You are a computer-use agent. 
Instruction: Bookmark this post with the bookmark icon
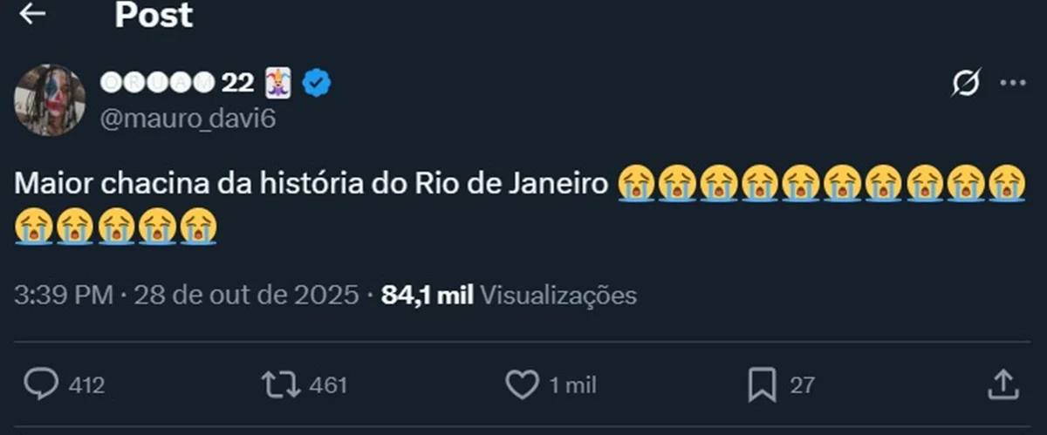pos(762,384)
